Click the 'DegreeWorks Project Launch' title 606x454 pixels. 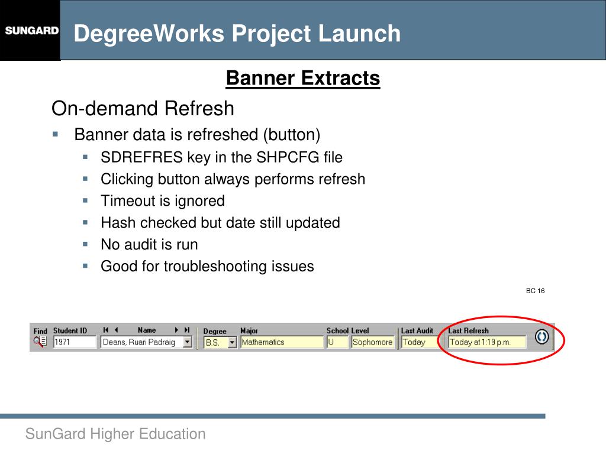click(237, 33)
